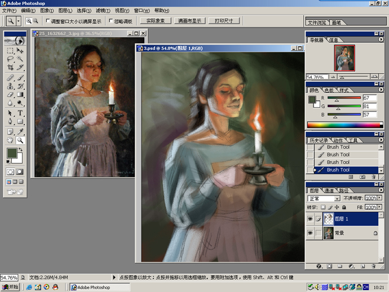Open the 文件 menu

9,10
